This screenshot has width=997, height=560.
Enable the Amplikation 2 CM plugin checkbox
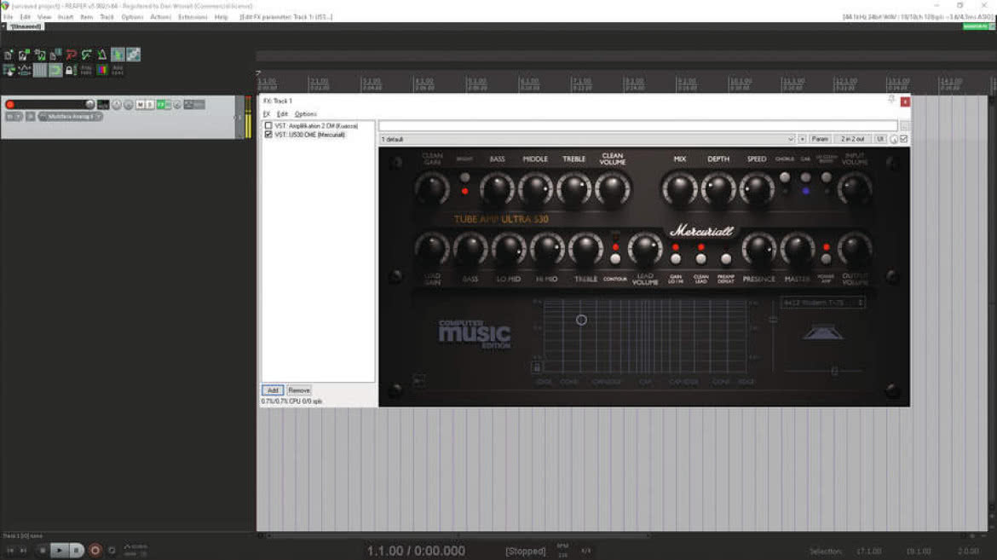pos(268,126)
